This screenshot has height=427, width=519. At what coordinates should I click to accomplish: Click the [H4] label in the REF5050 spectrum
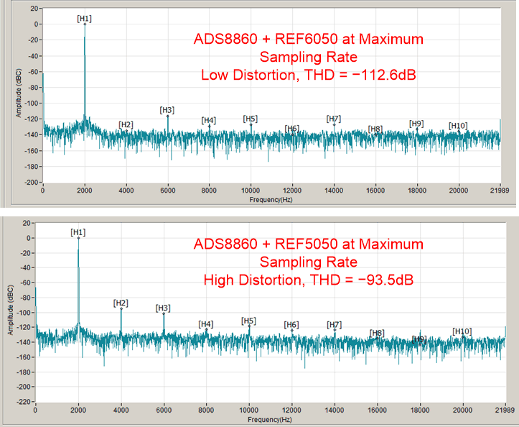tap(206, 324)
